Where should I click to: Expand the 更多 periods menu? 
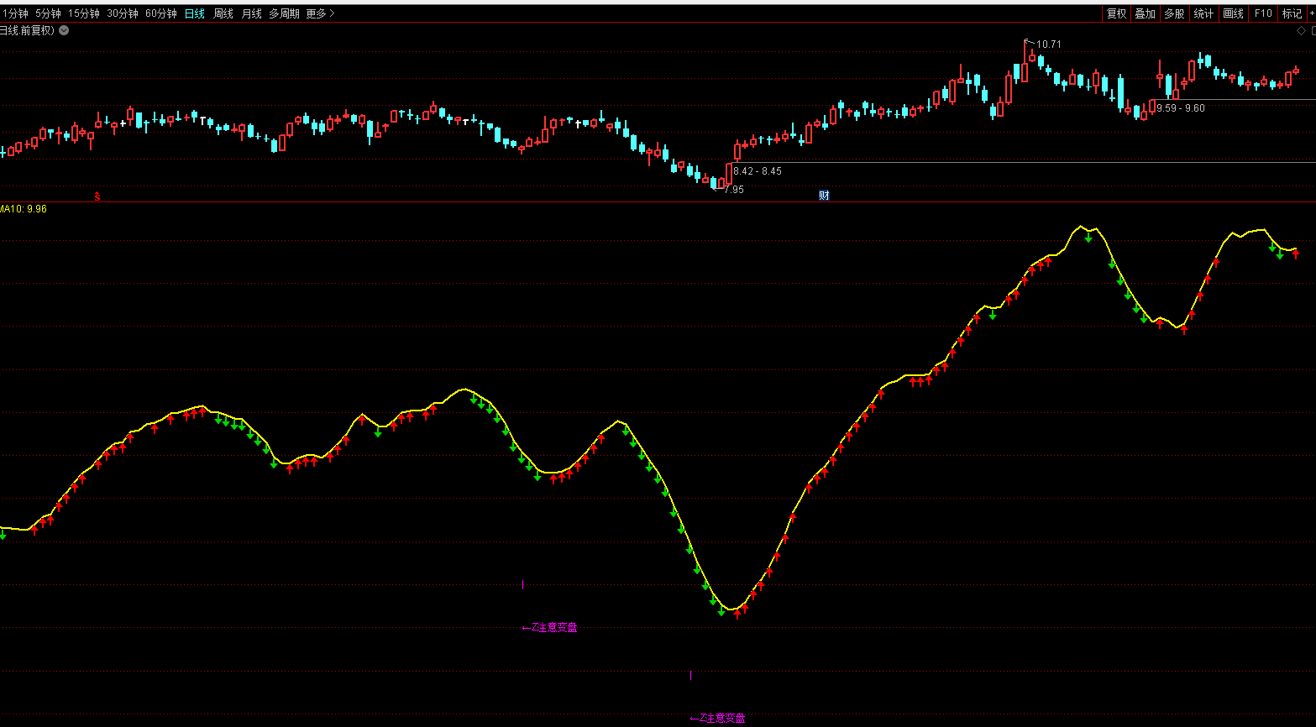(x=319, y=13)
